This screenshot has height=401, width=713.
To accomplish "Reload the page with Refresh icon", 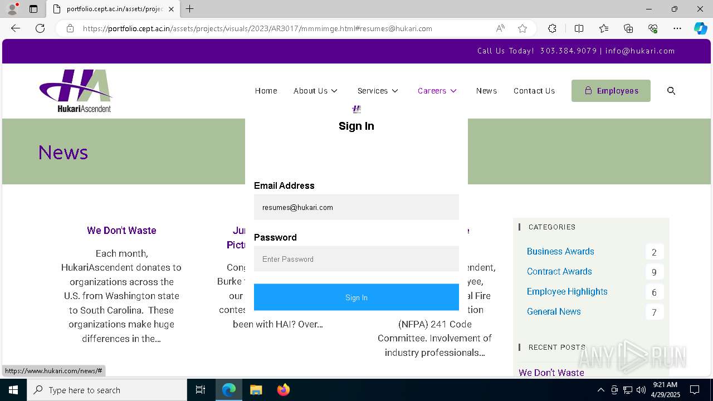I will coord(40,28).
